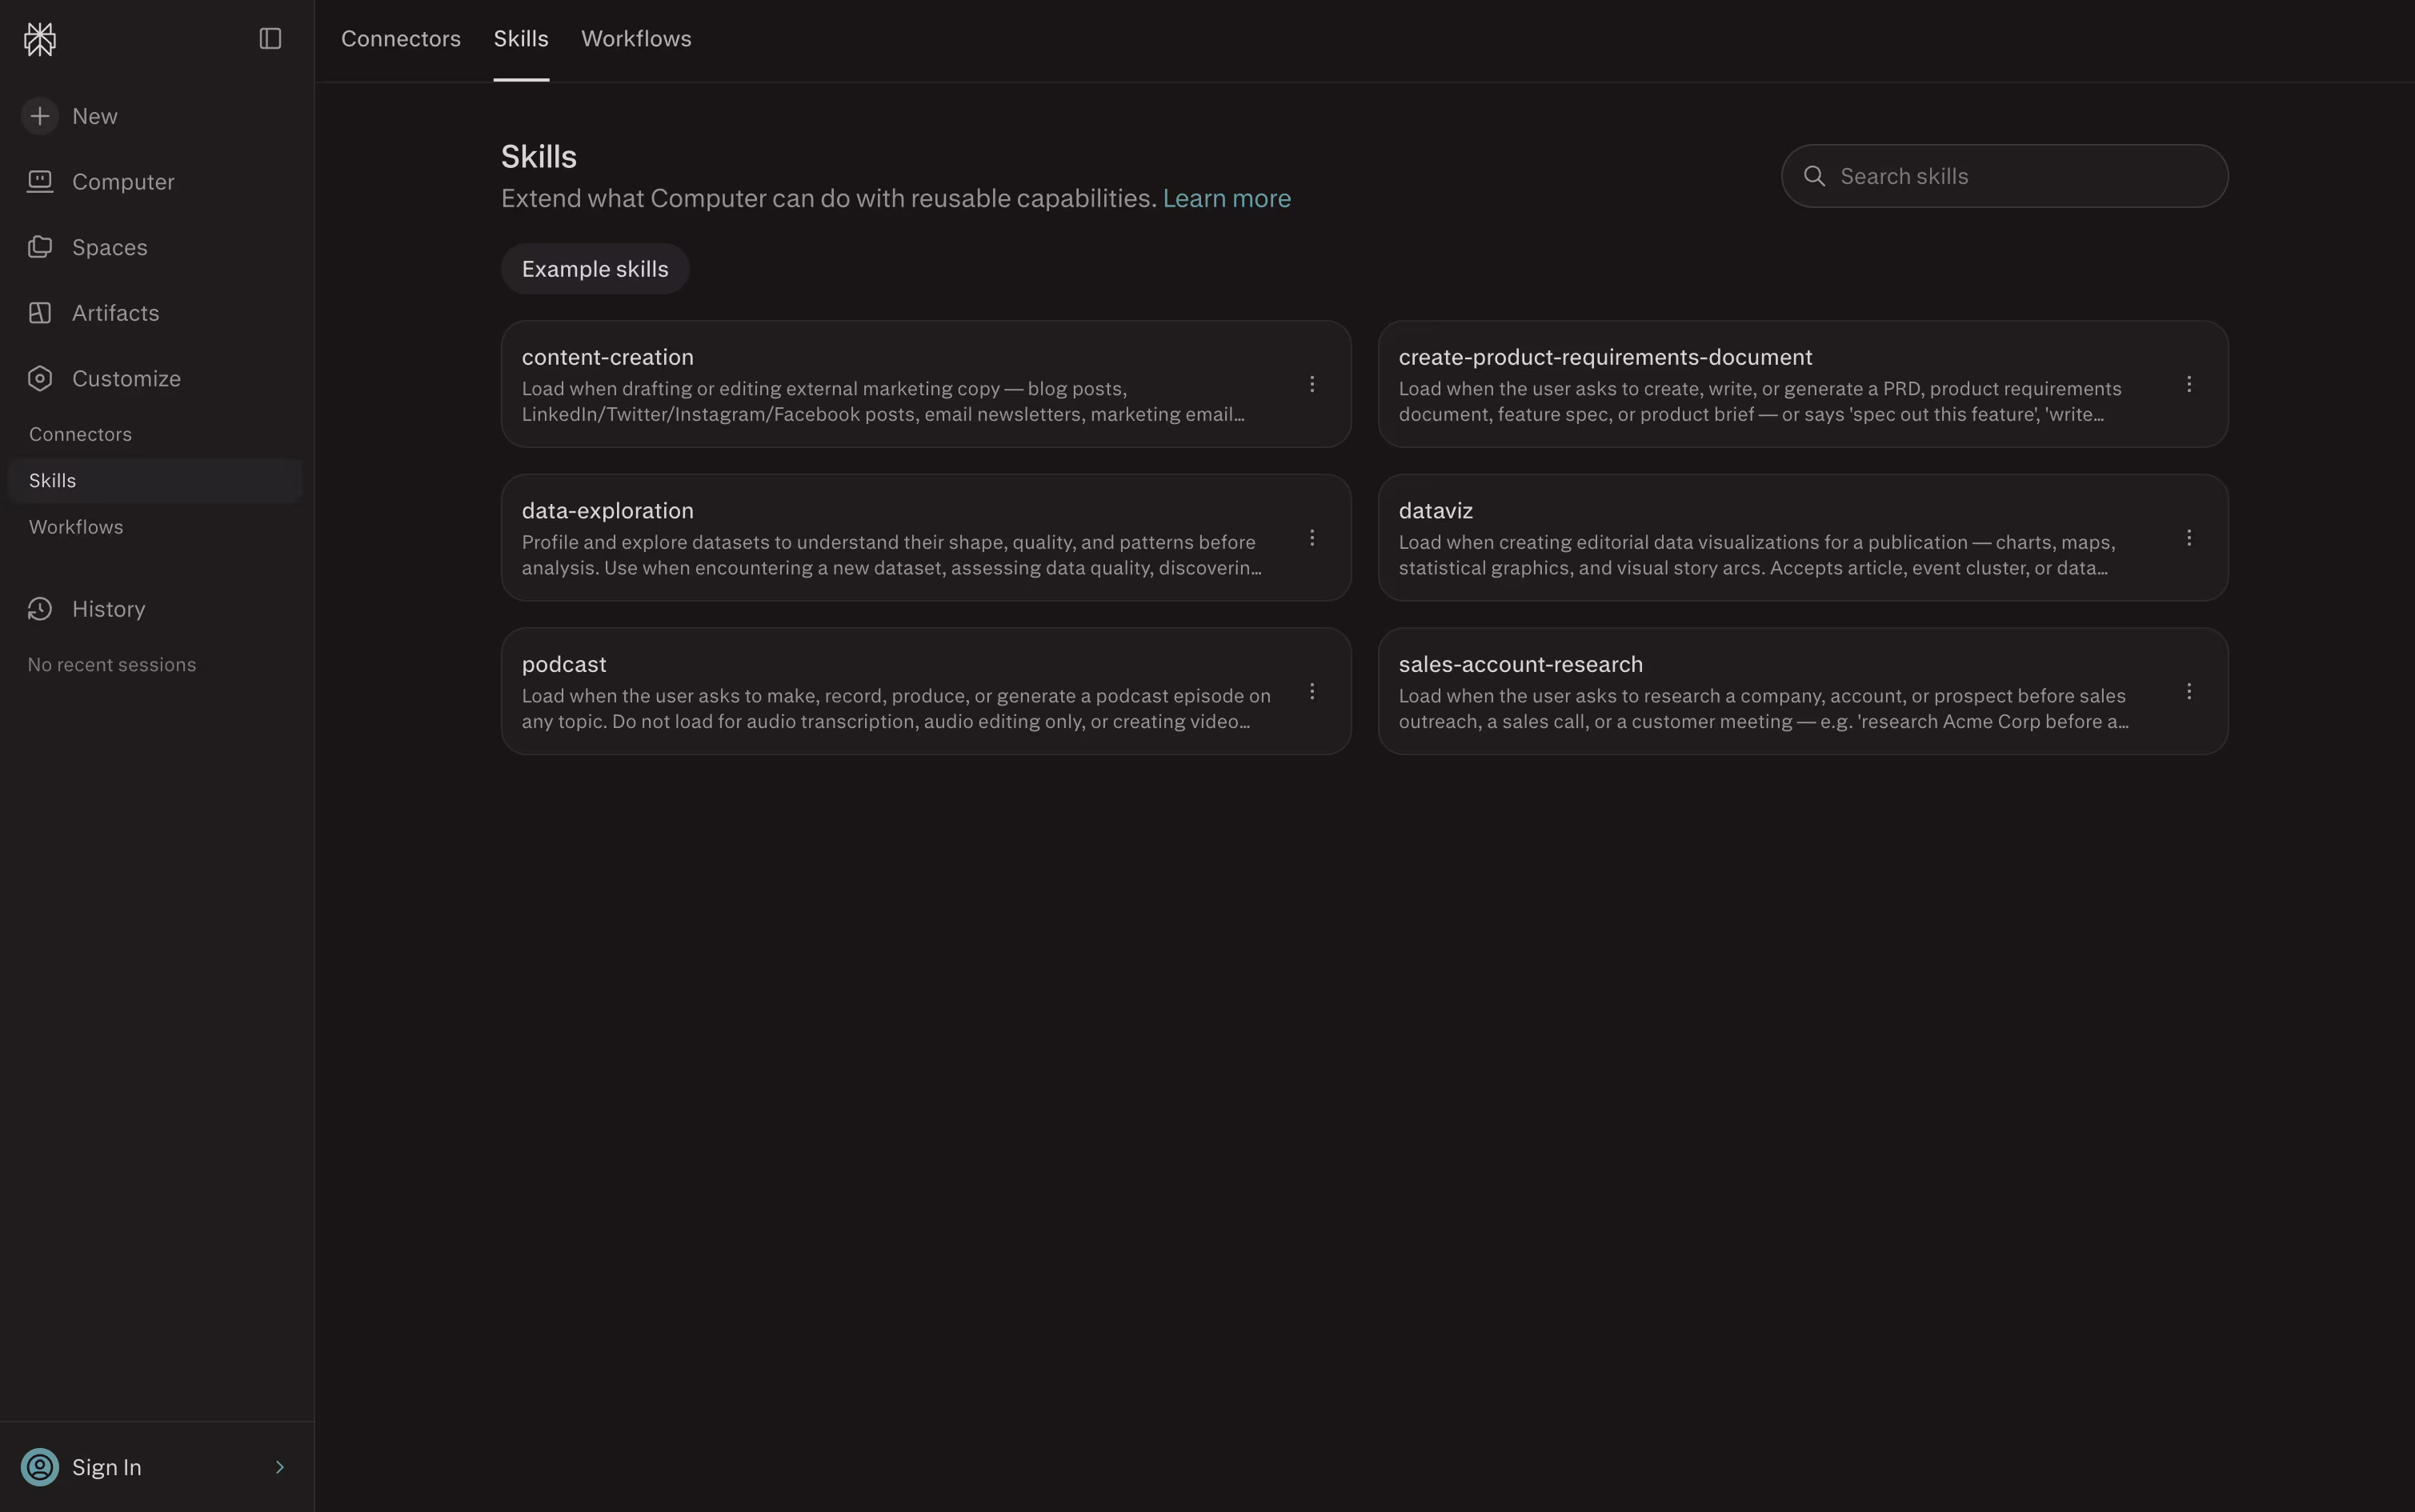This screenshot has width=2415, height=1512.
Task: Click data-exploration description 'Profile and explore datasets'
Action: pos(891,555)
